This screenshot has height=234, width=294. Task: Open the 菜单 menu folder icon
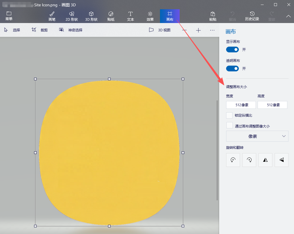[9, 14]
